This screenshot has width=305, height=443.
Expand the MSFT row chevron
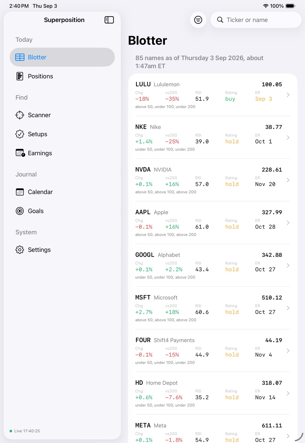tap(288, 308)
